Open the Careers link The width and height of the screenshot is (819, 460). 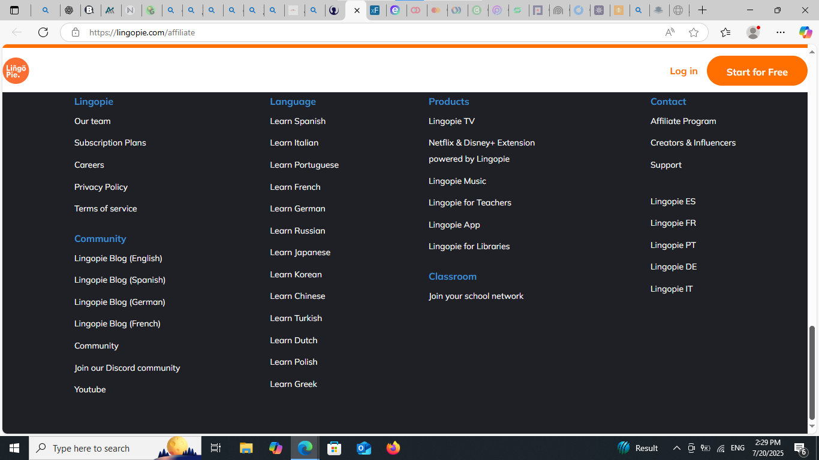point(89,165)
